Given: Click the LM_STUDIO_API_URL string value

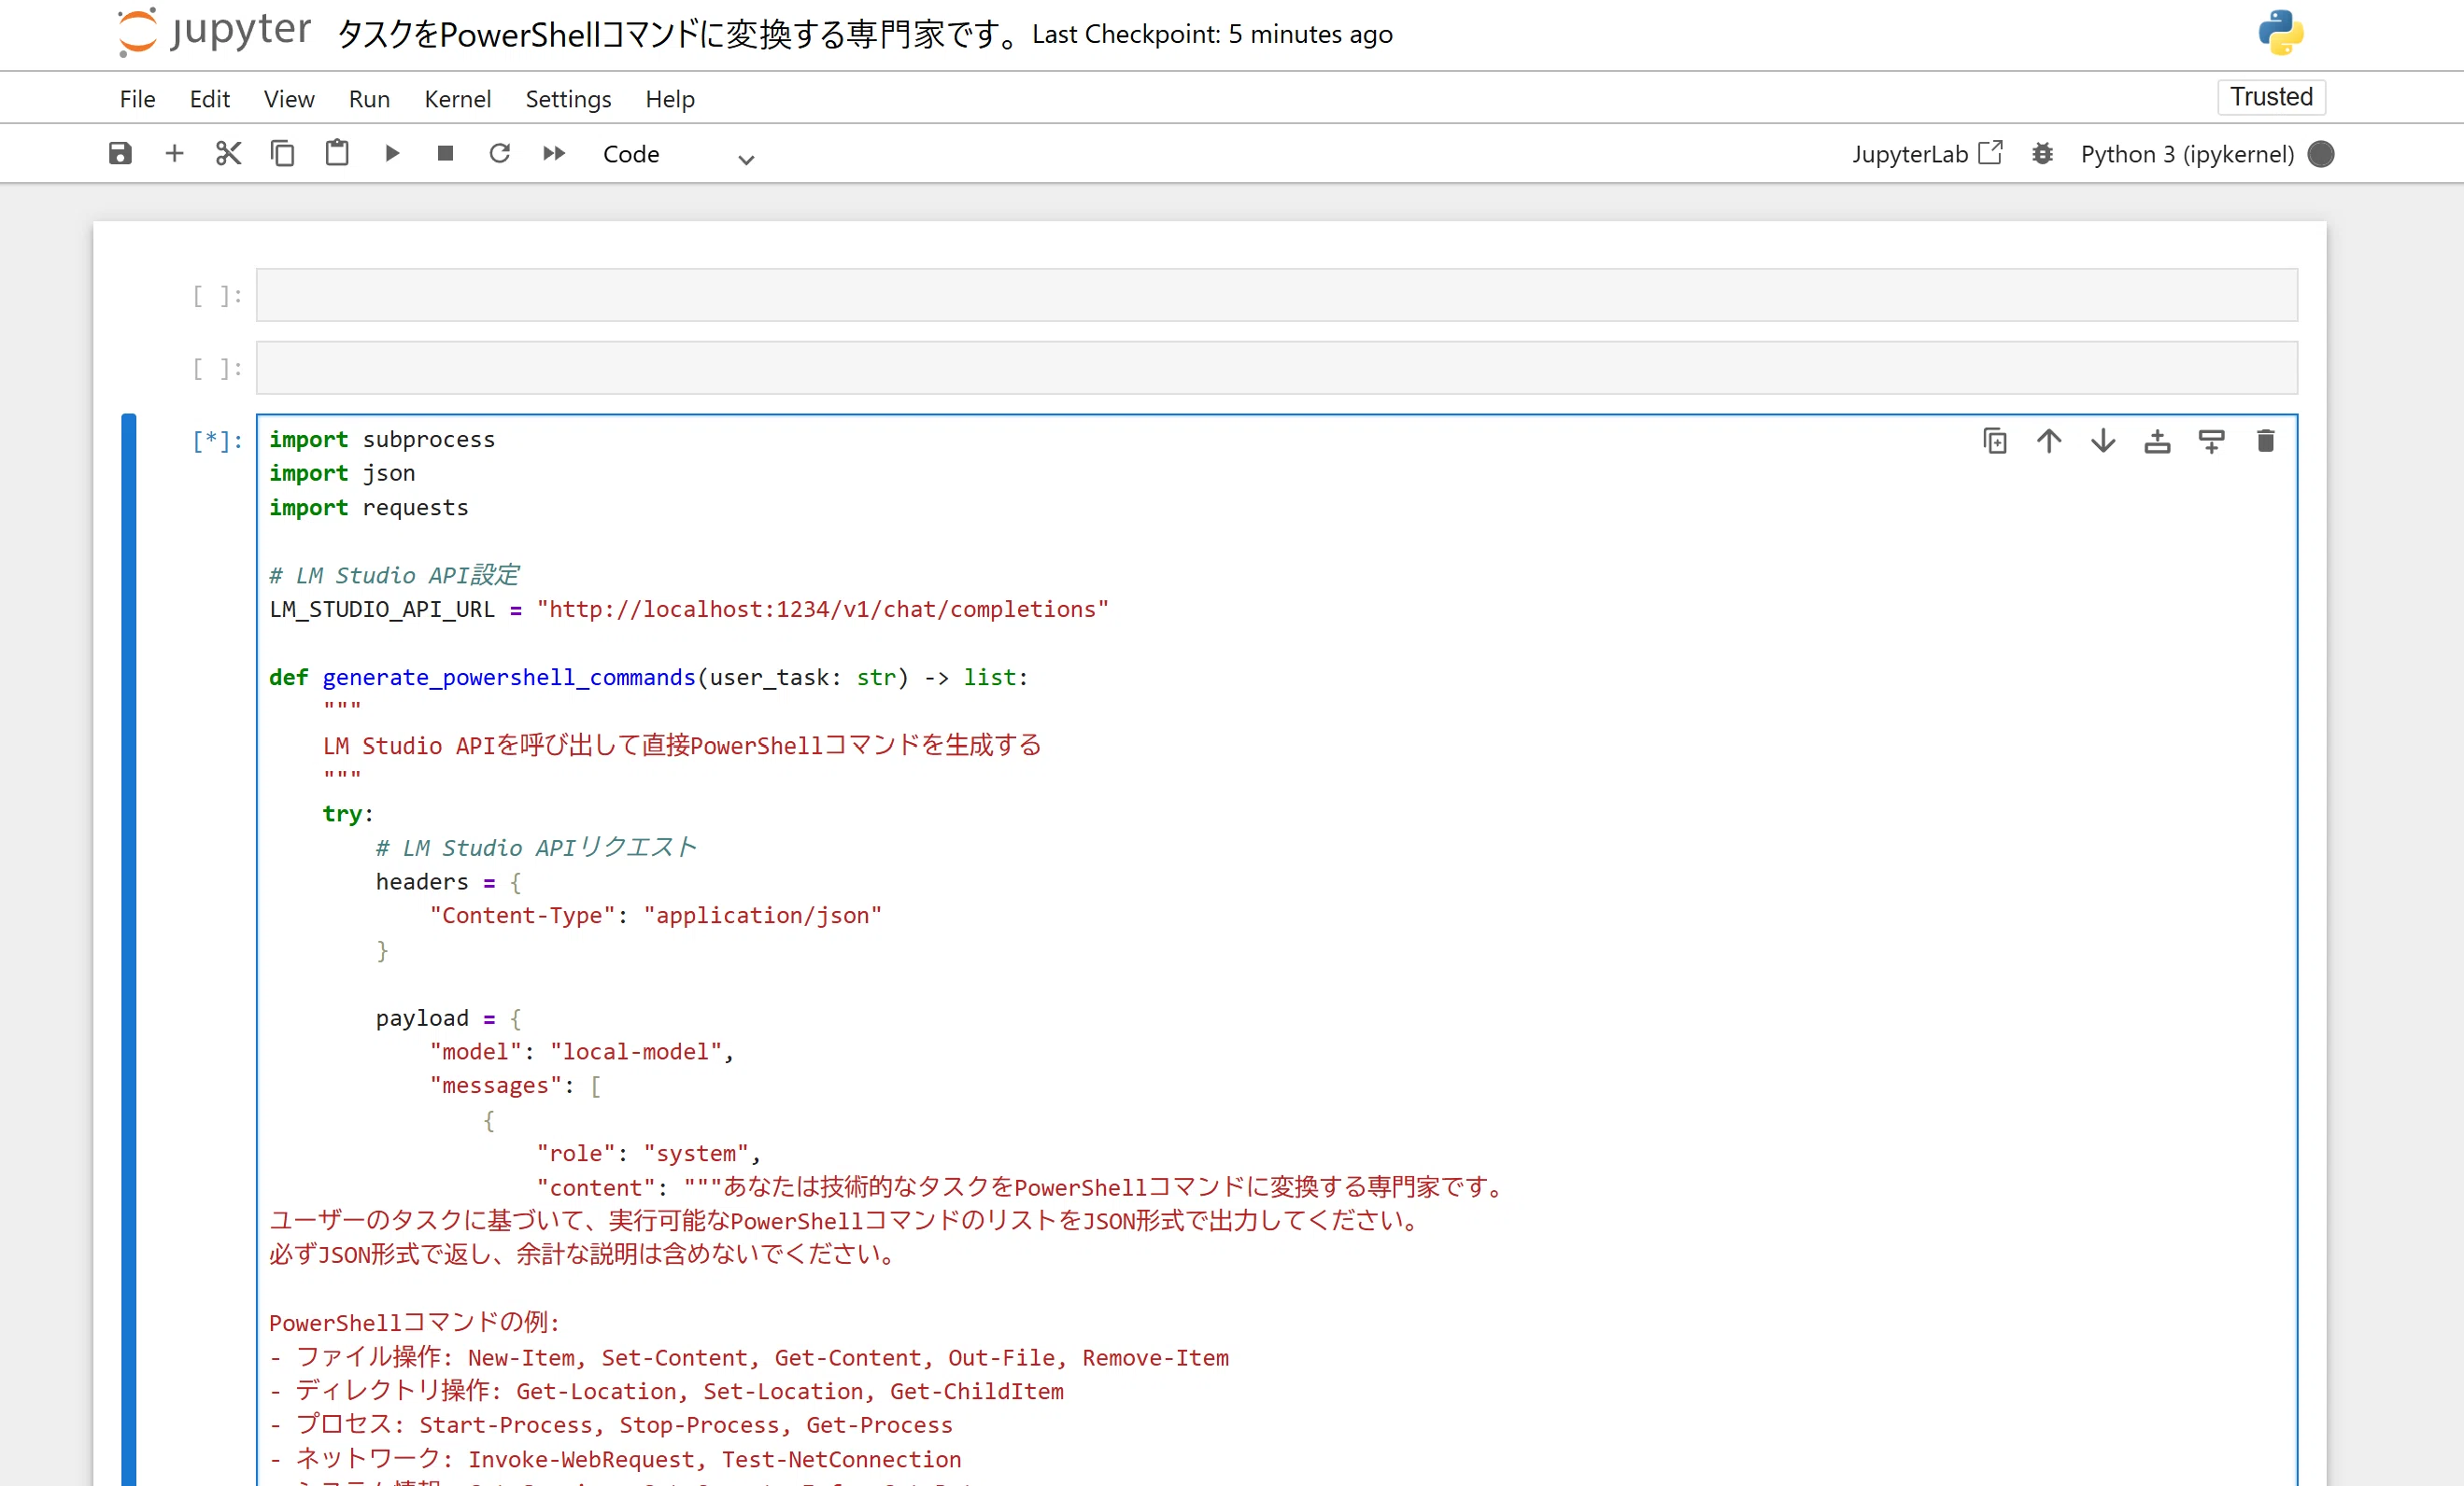Looking at the screenshot, I should pos(822,610).
